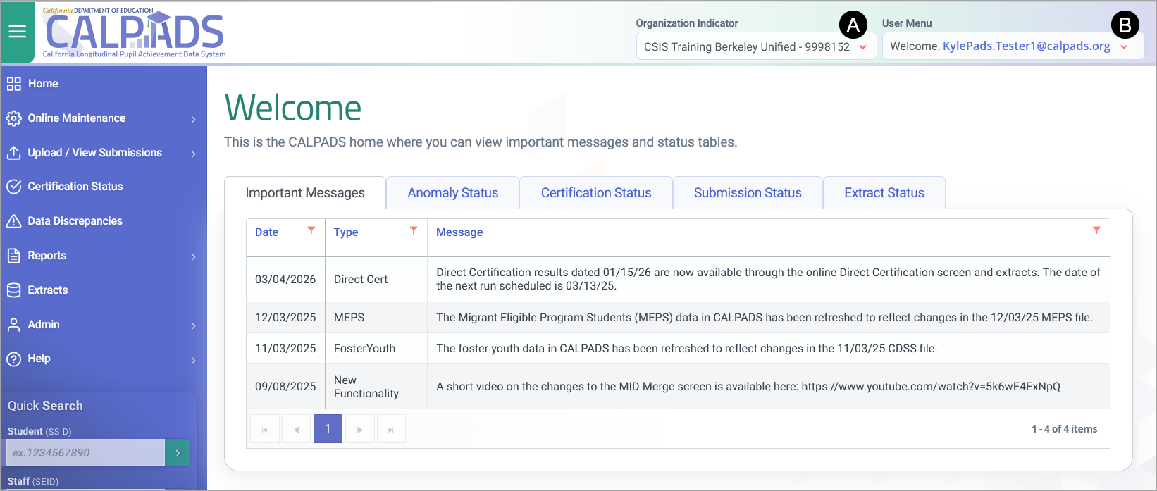Click the KylePads.Tester1@calpads.org user link
The height and width of the screenshot is (491, 1157).
click(1027, 46)
